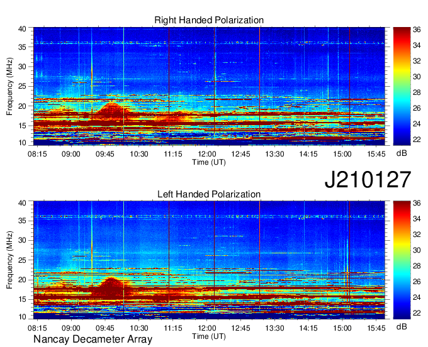
Task: Click the 13:30 tick on the lower time axis
Action: (274, 328)
